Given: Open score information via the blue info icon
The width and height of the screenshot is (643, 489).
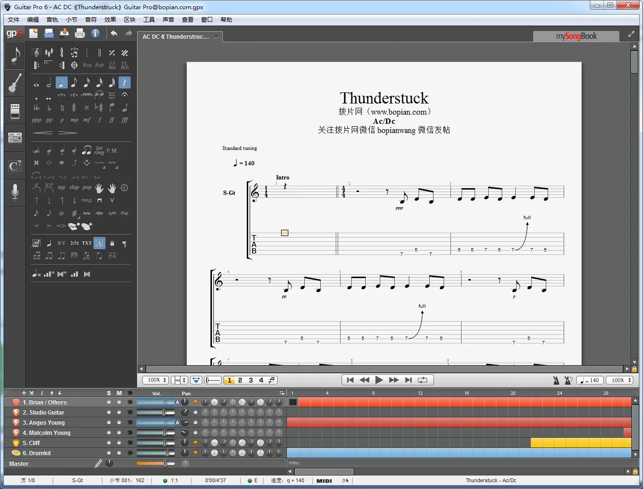Looking at the screenshot, I should tap(95, 33).
